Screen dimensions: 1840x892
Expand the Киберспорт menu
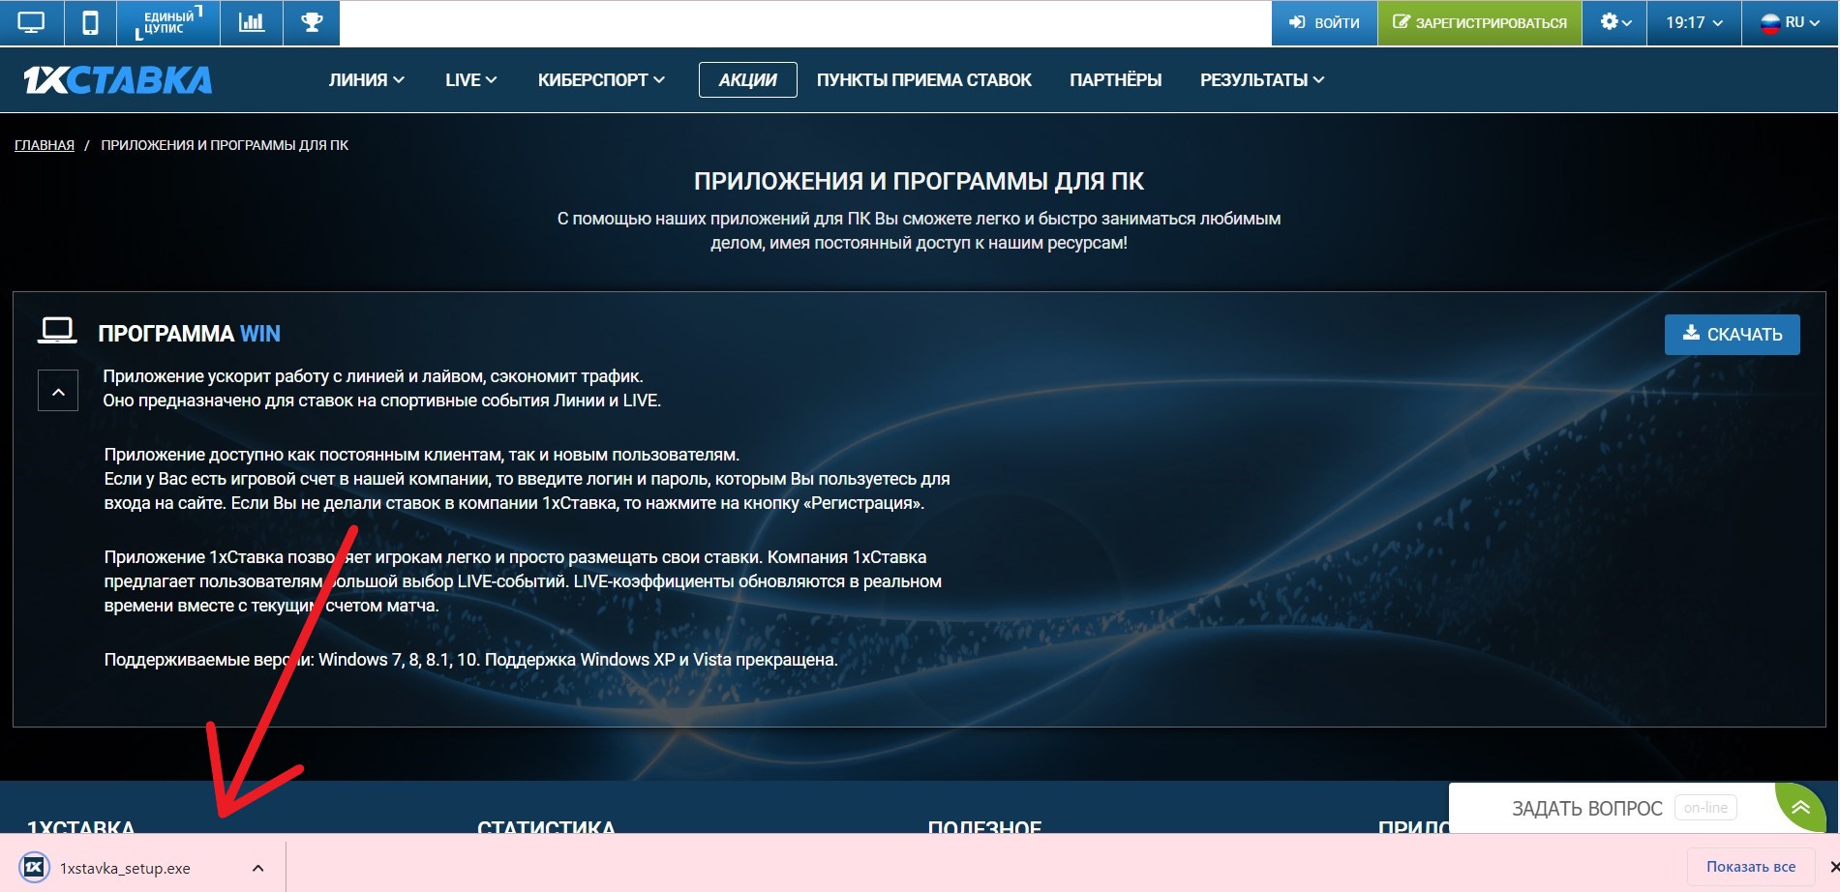pyautogui.click(x=601, y=80)
